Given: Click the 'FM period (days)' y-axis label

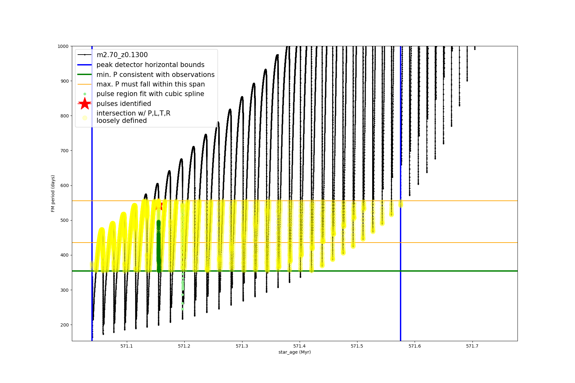Looking at the screenshot, I should 53,193.
